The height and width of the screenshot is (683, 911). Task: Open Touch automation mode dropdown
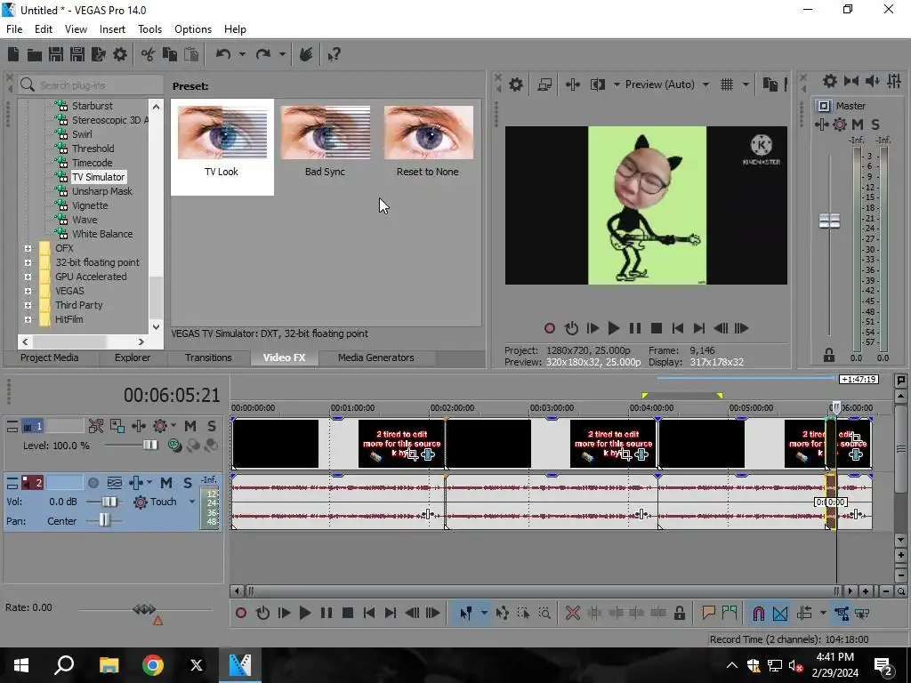pyautogui.click(x=192, y=502)
